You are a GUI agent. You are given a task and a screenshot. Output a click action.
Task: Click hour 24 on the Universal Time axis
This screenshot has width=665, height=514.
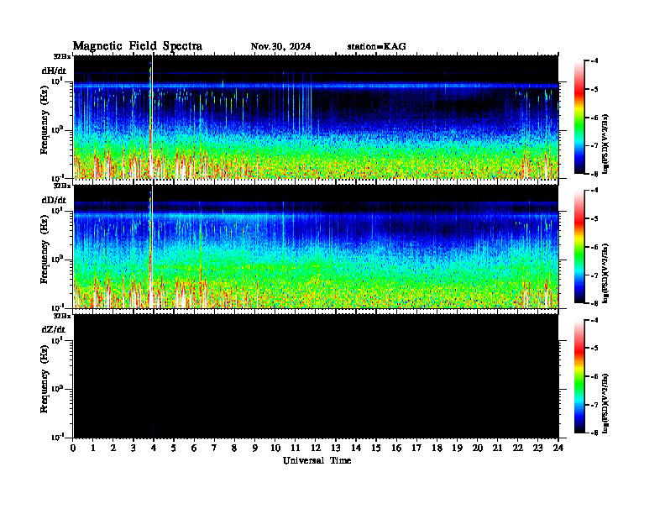pyautogui.click(x=558, y=448)
